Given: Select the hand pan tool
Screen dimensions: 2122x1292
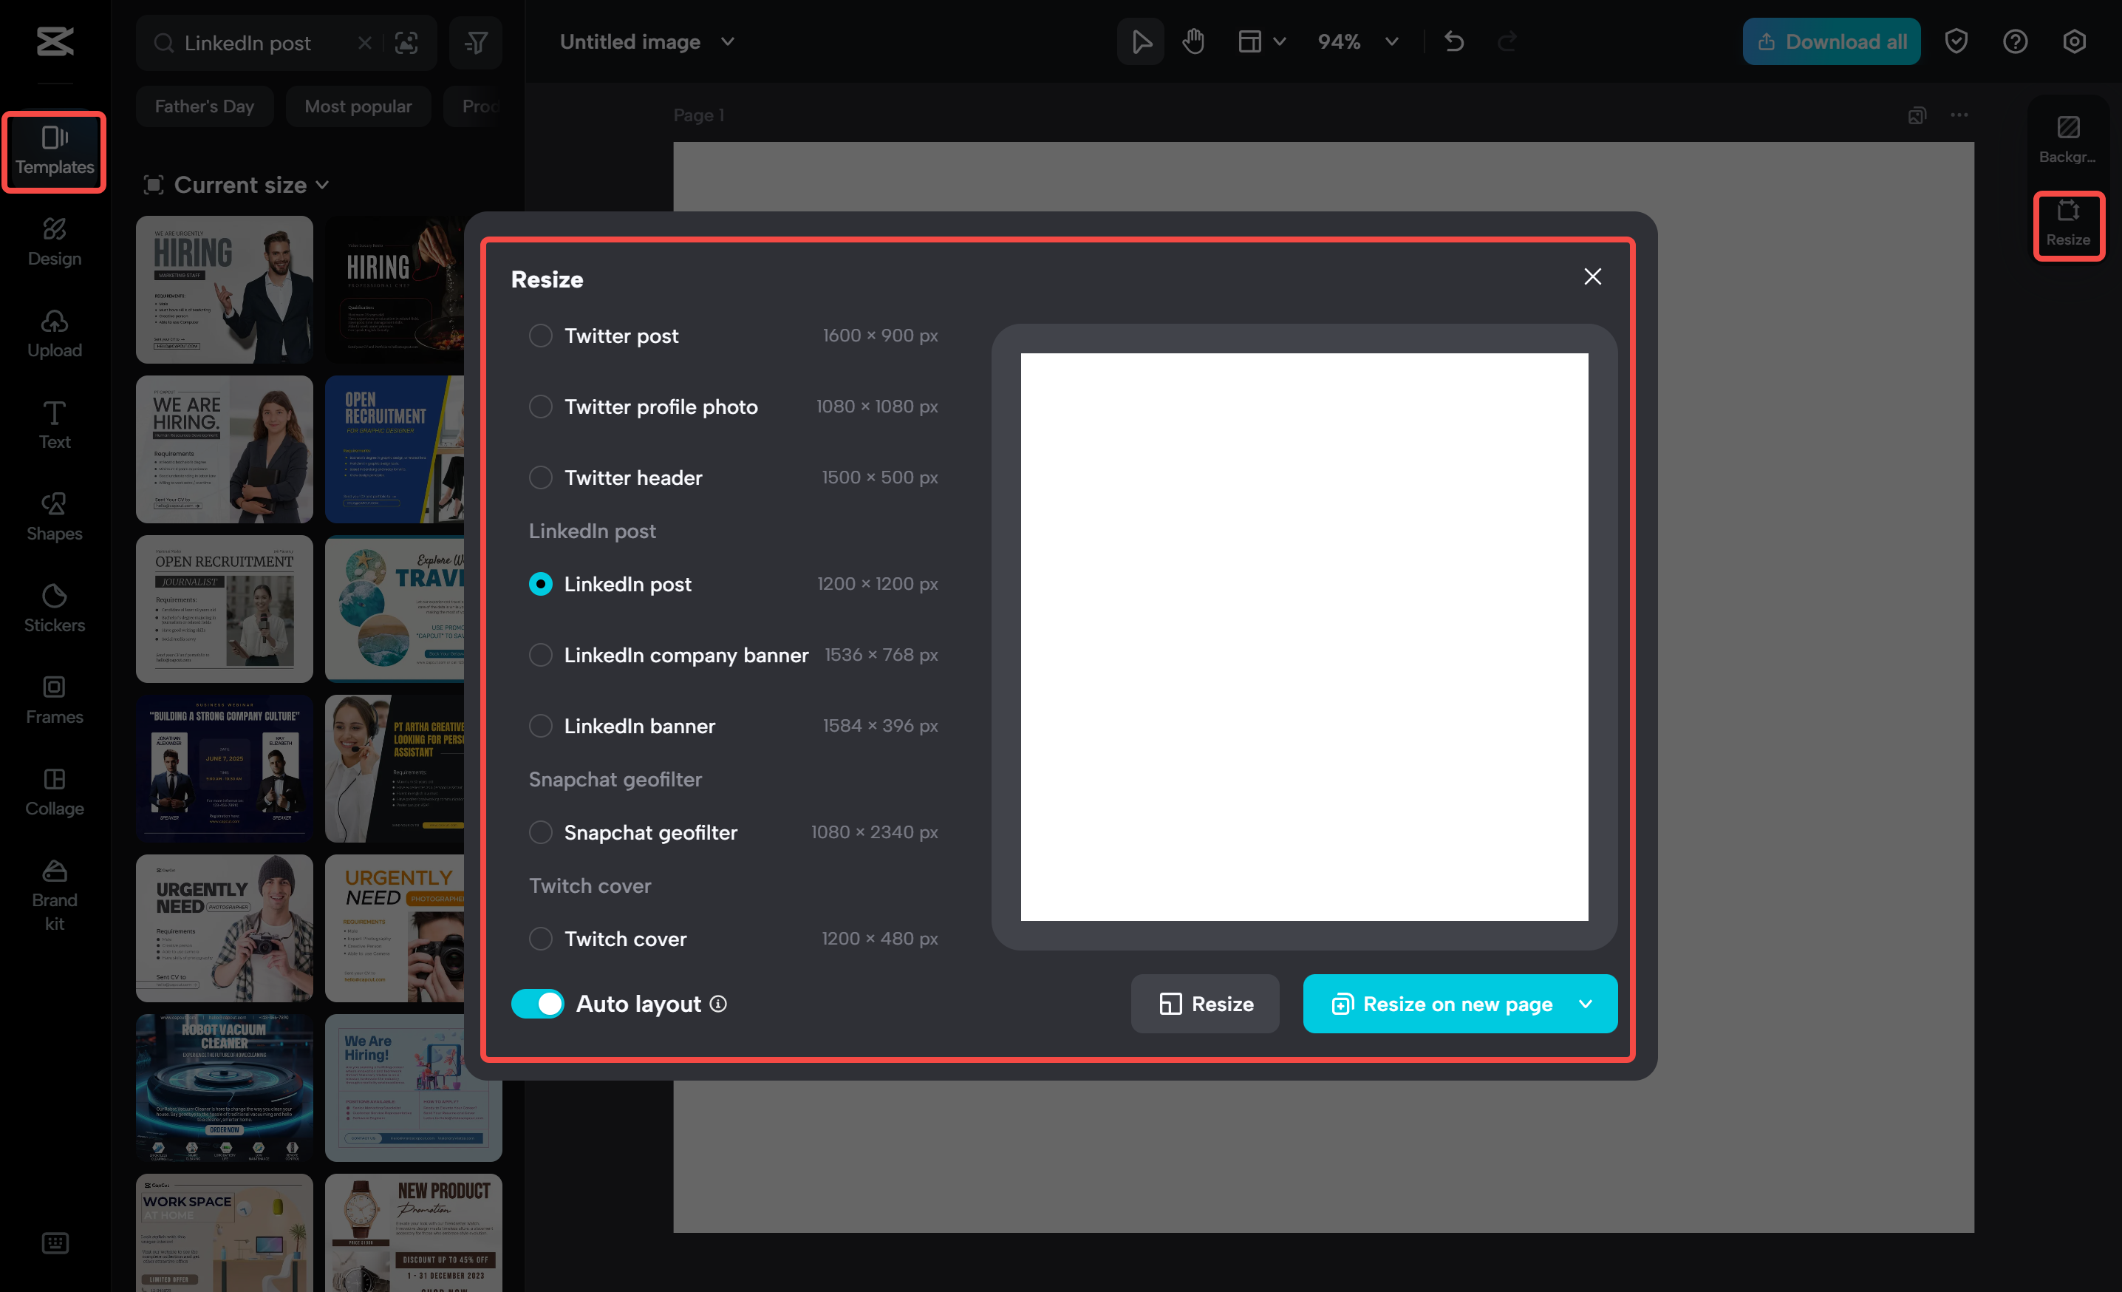Looking at the screenshot, I should [1194, 41].
